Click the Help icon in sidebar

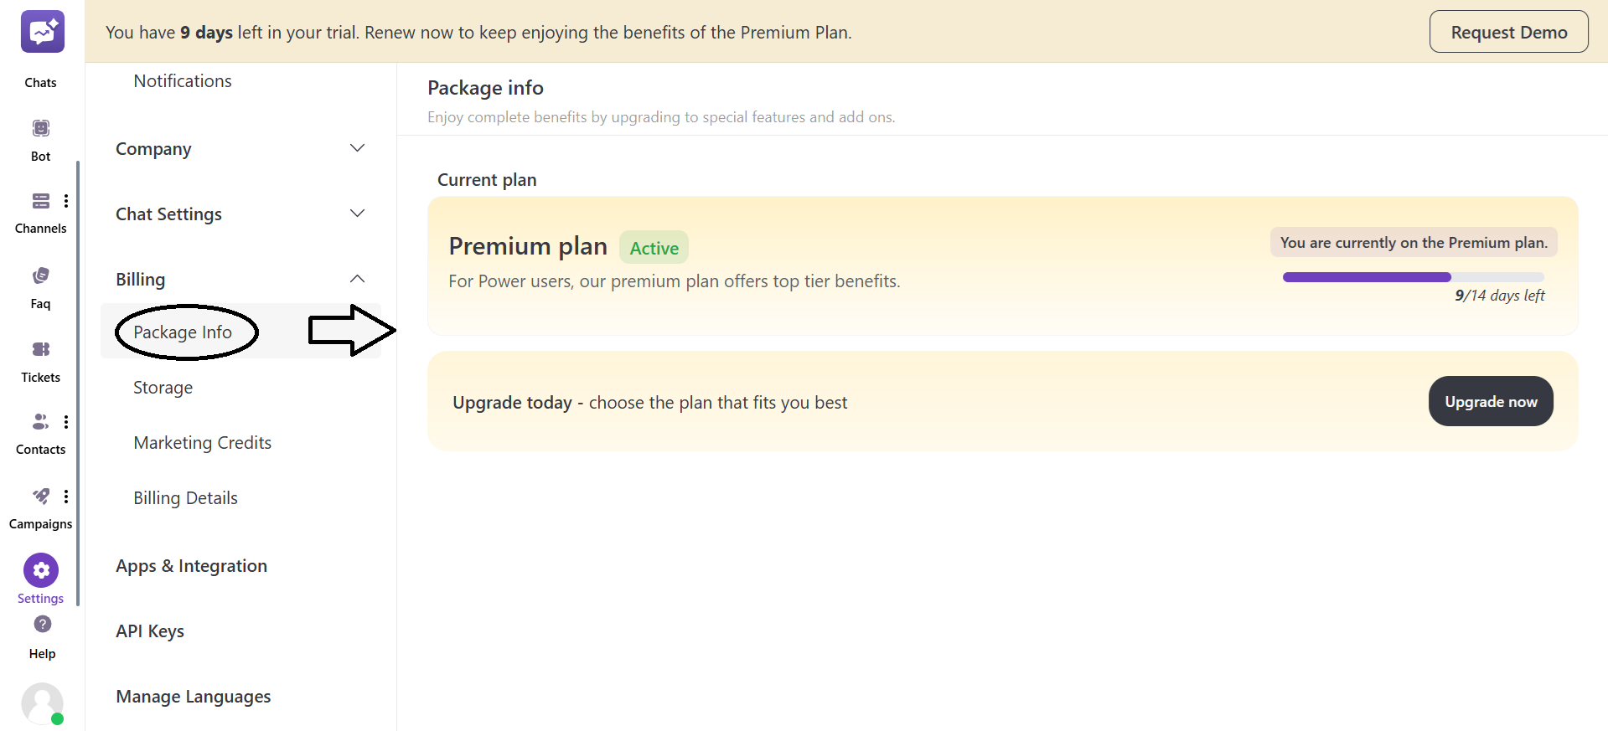click(x=41, y=625)
